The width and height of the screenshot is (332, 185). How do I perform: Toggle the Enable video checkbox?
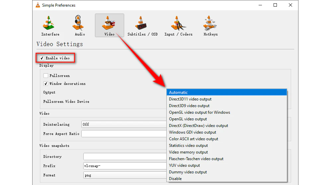coord(42,58)
